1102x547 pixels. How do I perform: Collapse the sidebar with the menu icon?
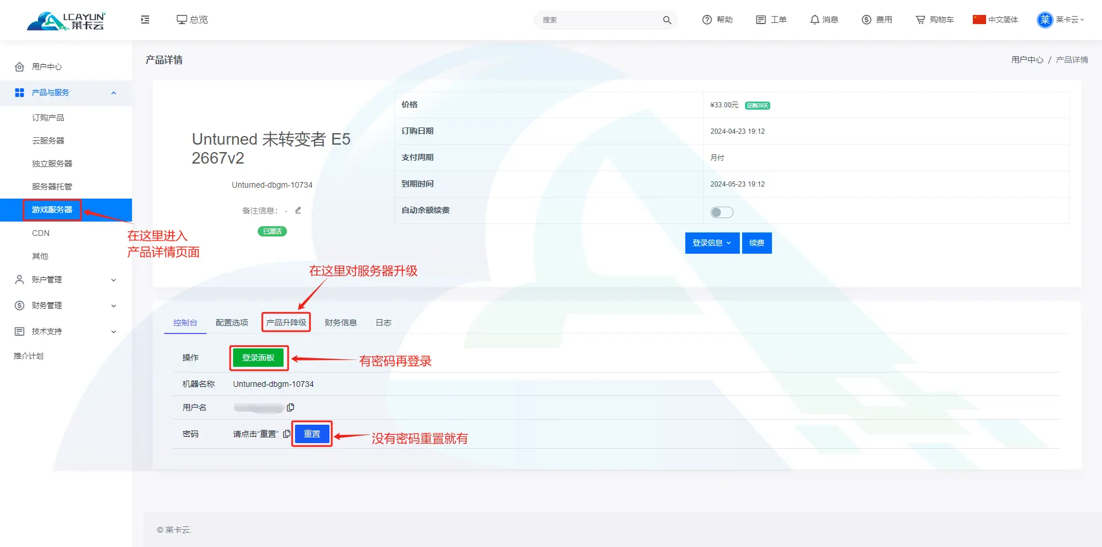tap(145, 20)
